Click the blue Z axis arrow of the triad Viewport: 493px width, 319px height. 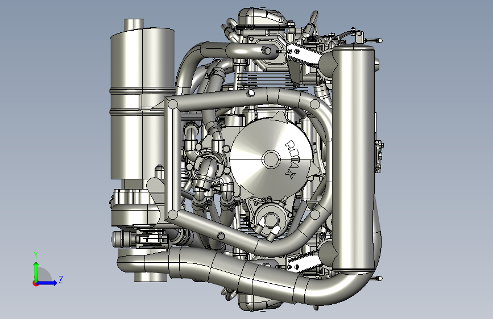(x=47, y=283)
